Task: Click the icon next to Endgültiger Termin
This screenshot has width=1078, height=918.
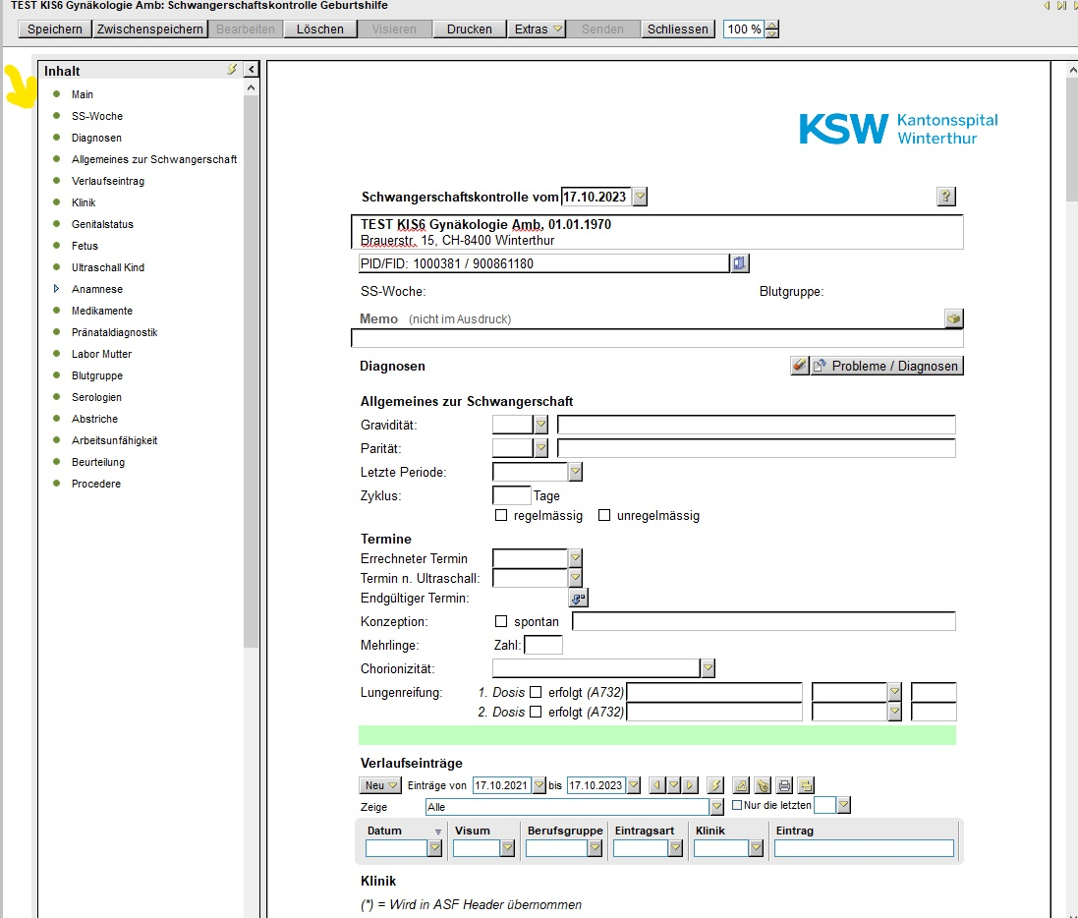Action: (578, 598)
